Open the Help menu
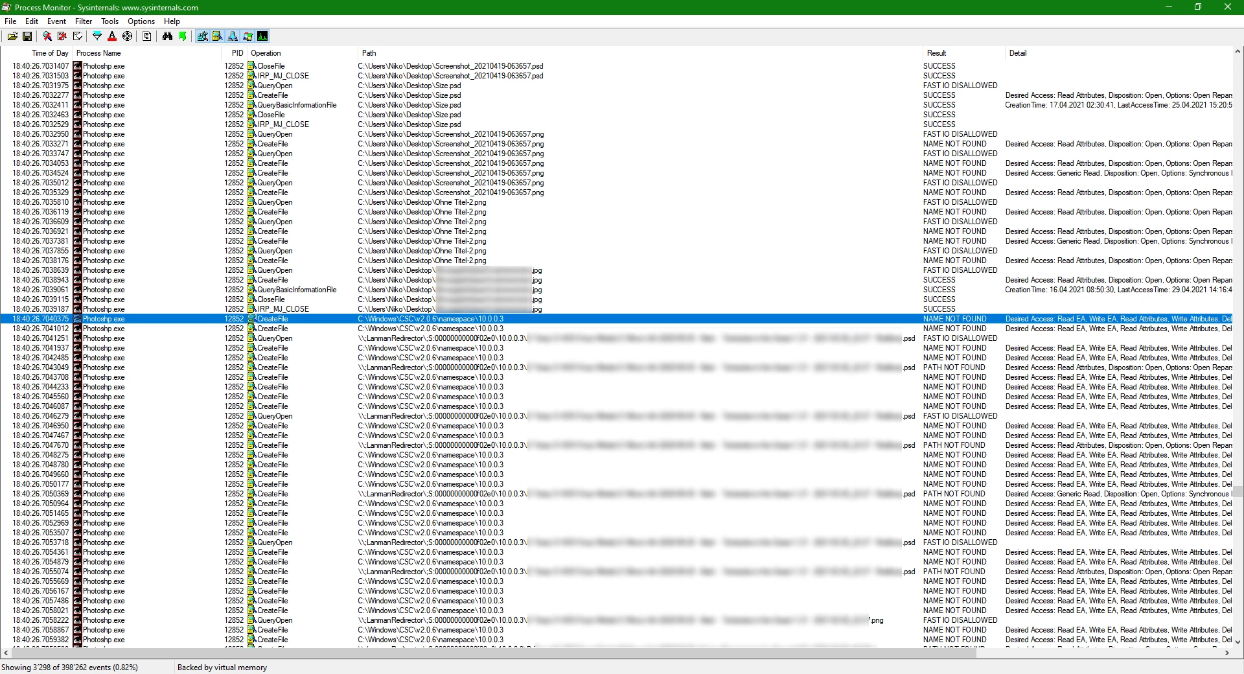 172,21
